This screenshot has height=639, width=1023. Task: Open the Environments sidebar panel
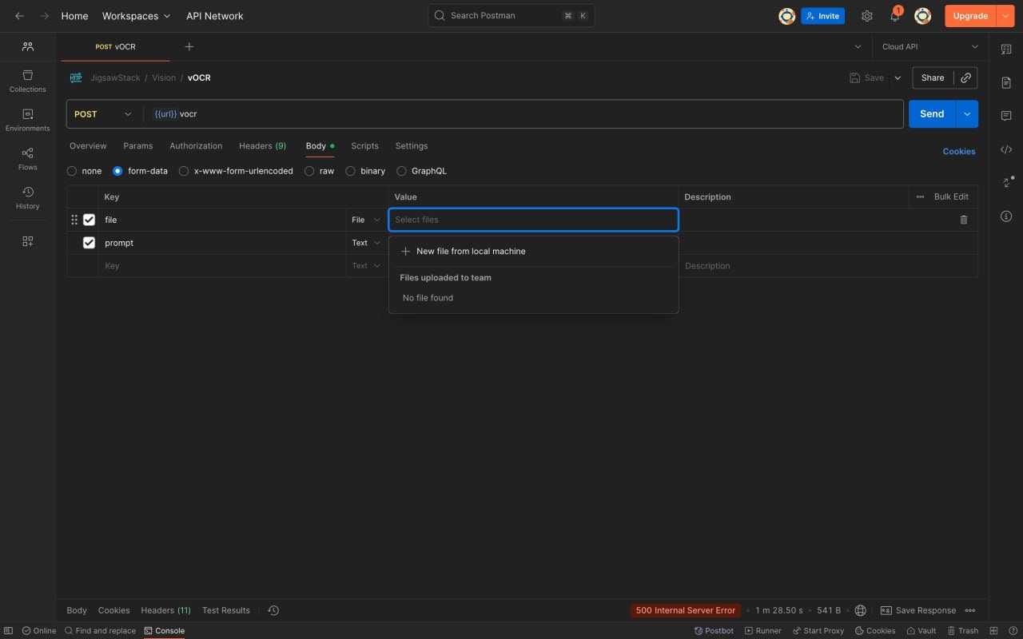pos(28,120)
